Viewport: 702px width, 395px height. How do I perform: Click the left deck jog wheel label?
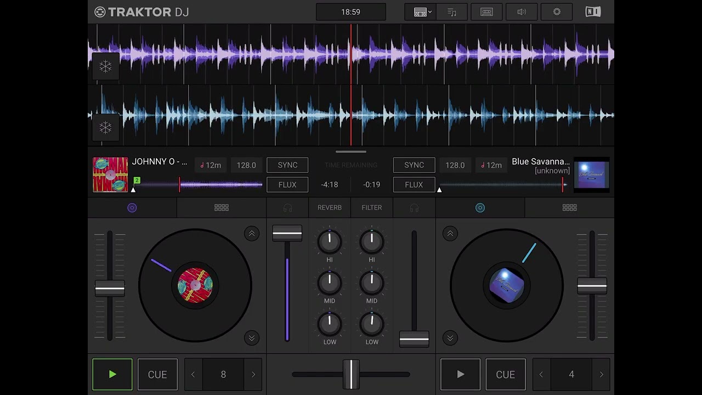tap(195, 285)
